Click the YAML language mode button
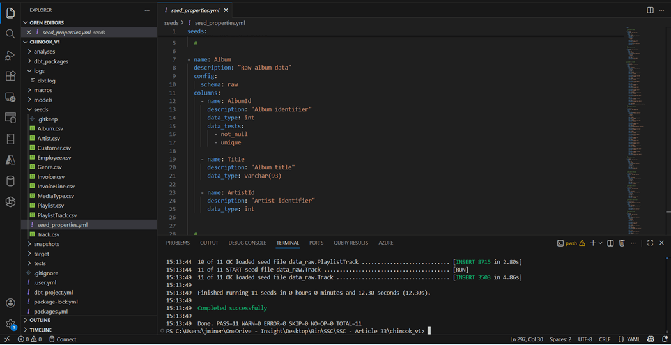This screenshot has height=345, width=671. [x=629, y=339]
